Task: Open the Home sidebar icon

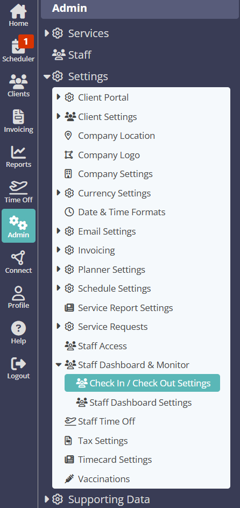Action: tap(18, 12)
